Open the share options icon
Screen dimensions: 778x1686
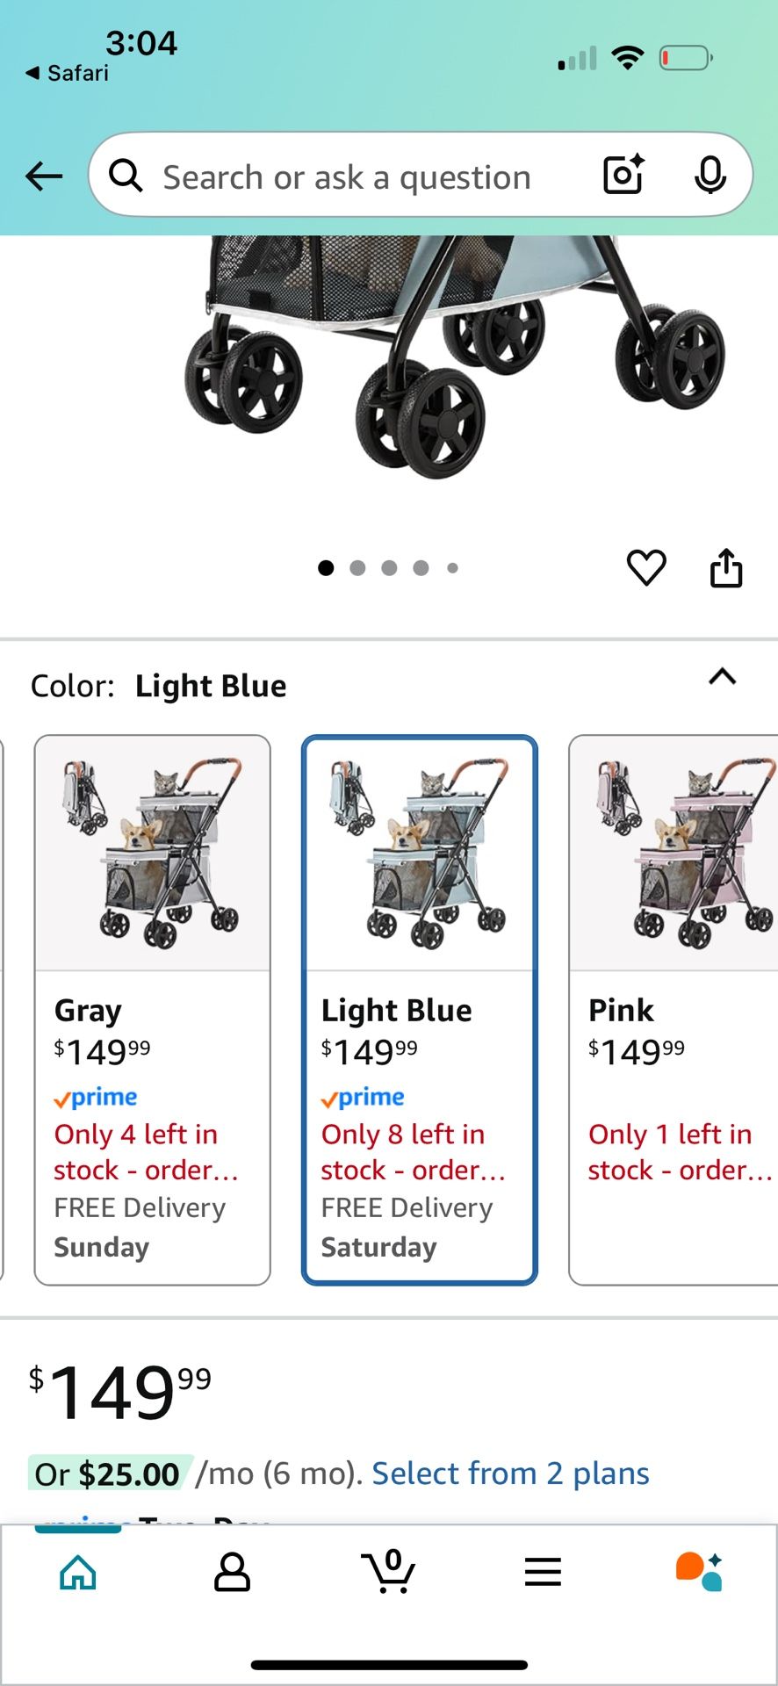coord(726,566)
